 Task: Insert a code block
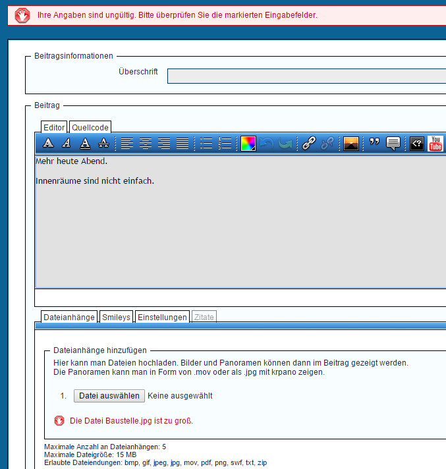(x=416, y=144)
